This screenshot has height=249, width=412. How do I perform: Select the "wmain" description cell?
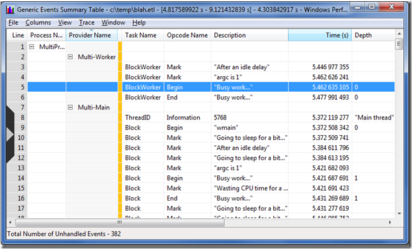(x=226, y=128)
